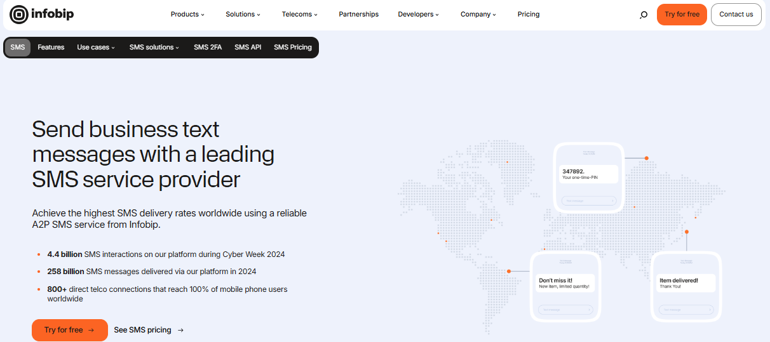Expand SMS solutions submenu
Screen dimensions: 770x342
point(154,47)
